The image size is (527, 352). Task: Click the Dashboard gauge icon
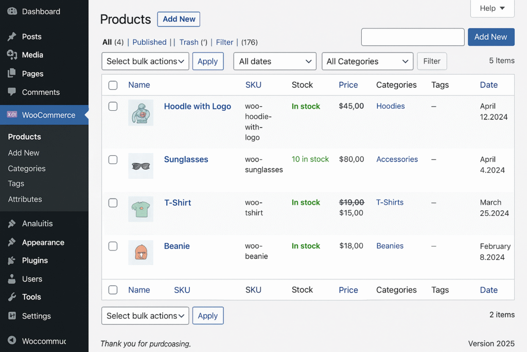12,11
